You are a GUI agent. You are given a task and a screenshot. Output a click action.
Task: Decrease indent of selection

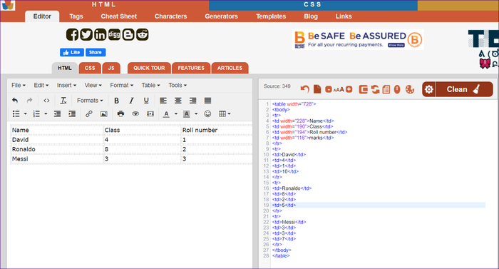pyautogui.click(x=57, y=113)
